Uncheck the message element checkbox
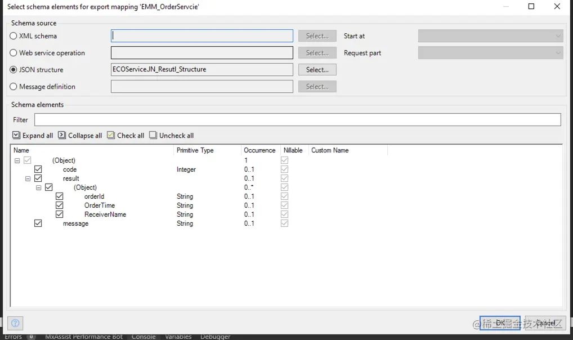Viewport: 573px width, 340px height. pyautogui.click(x=38, y=223)
